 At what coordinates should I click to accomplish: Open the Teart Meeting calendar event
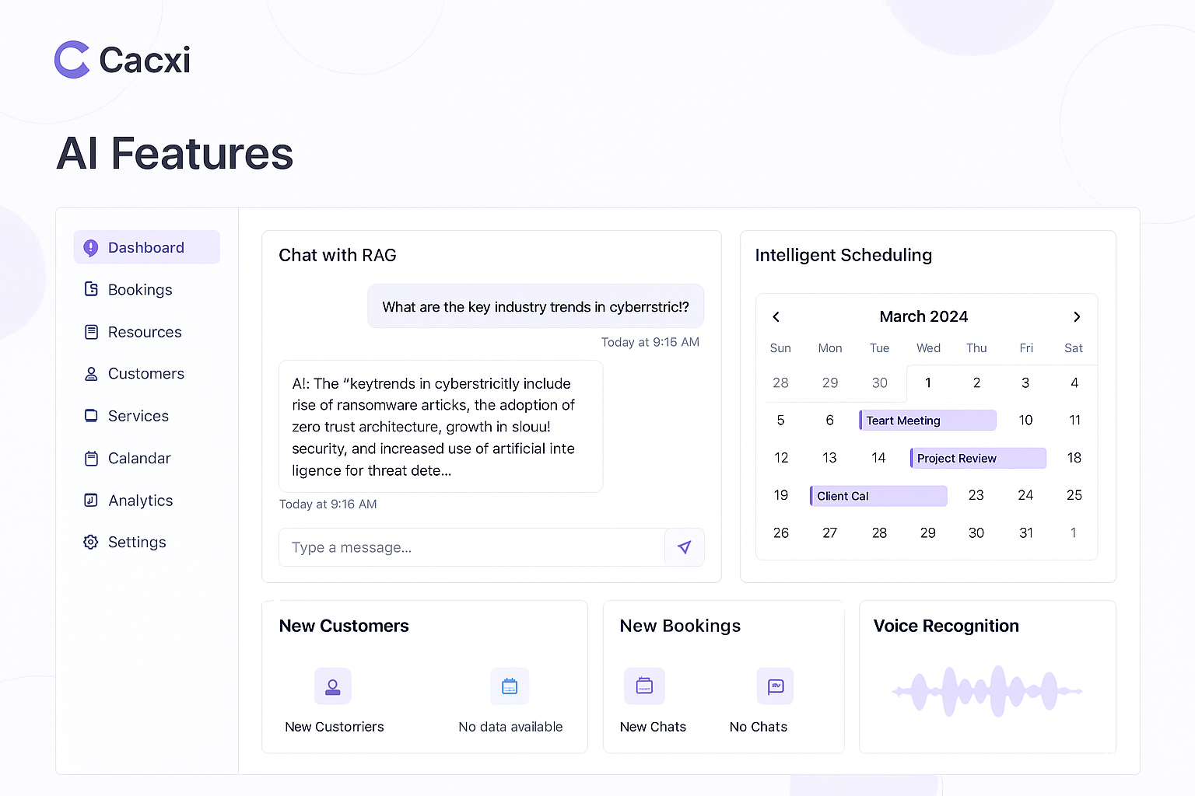click(x=927, y=421)
